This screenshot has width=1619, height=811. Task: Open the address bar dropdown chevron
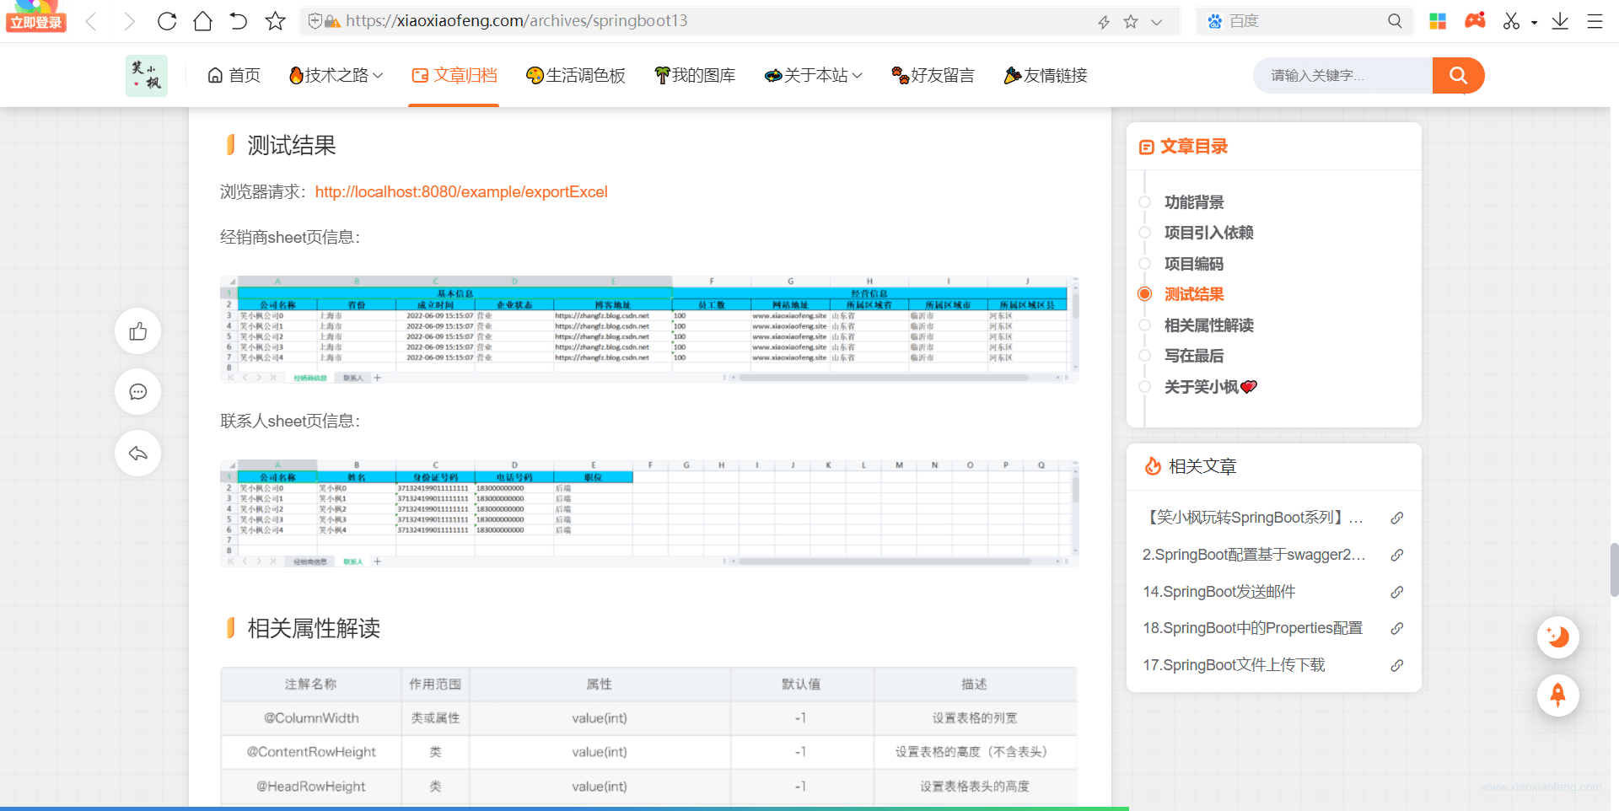coord(1157,22)
